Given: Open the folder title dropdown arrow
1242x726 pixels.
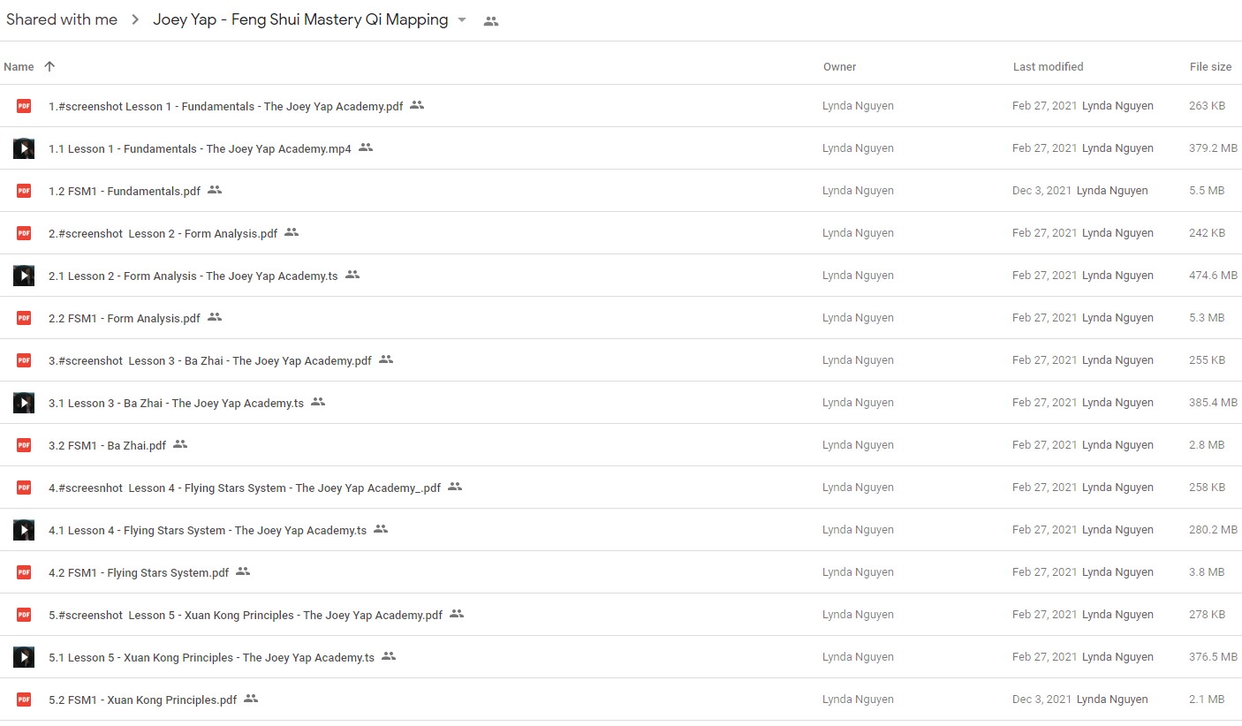Looking at the screenshot, I should (462, 20).
